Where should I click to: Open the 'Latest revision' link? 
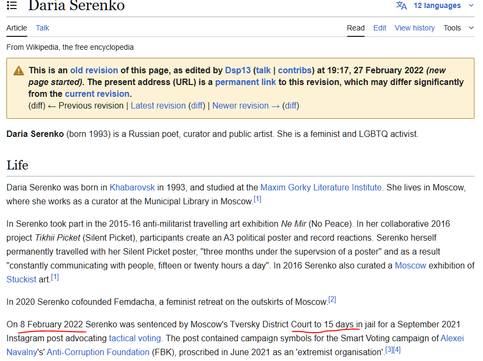click(158, 106)
